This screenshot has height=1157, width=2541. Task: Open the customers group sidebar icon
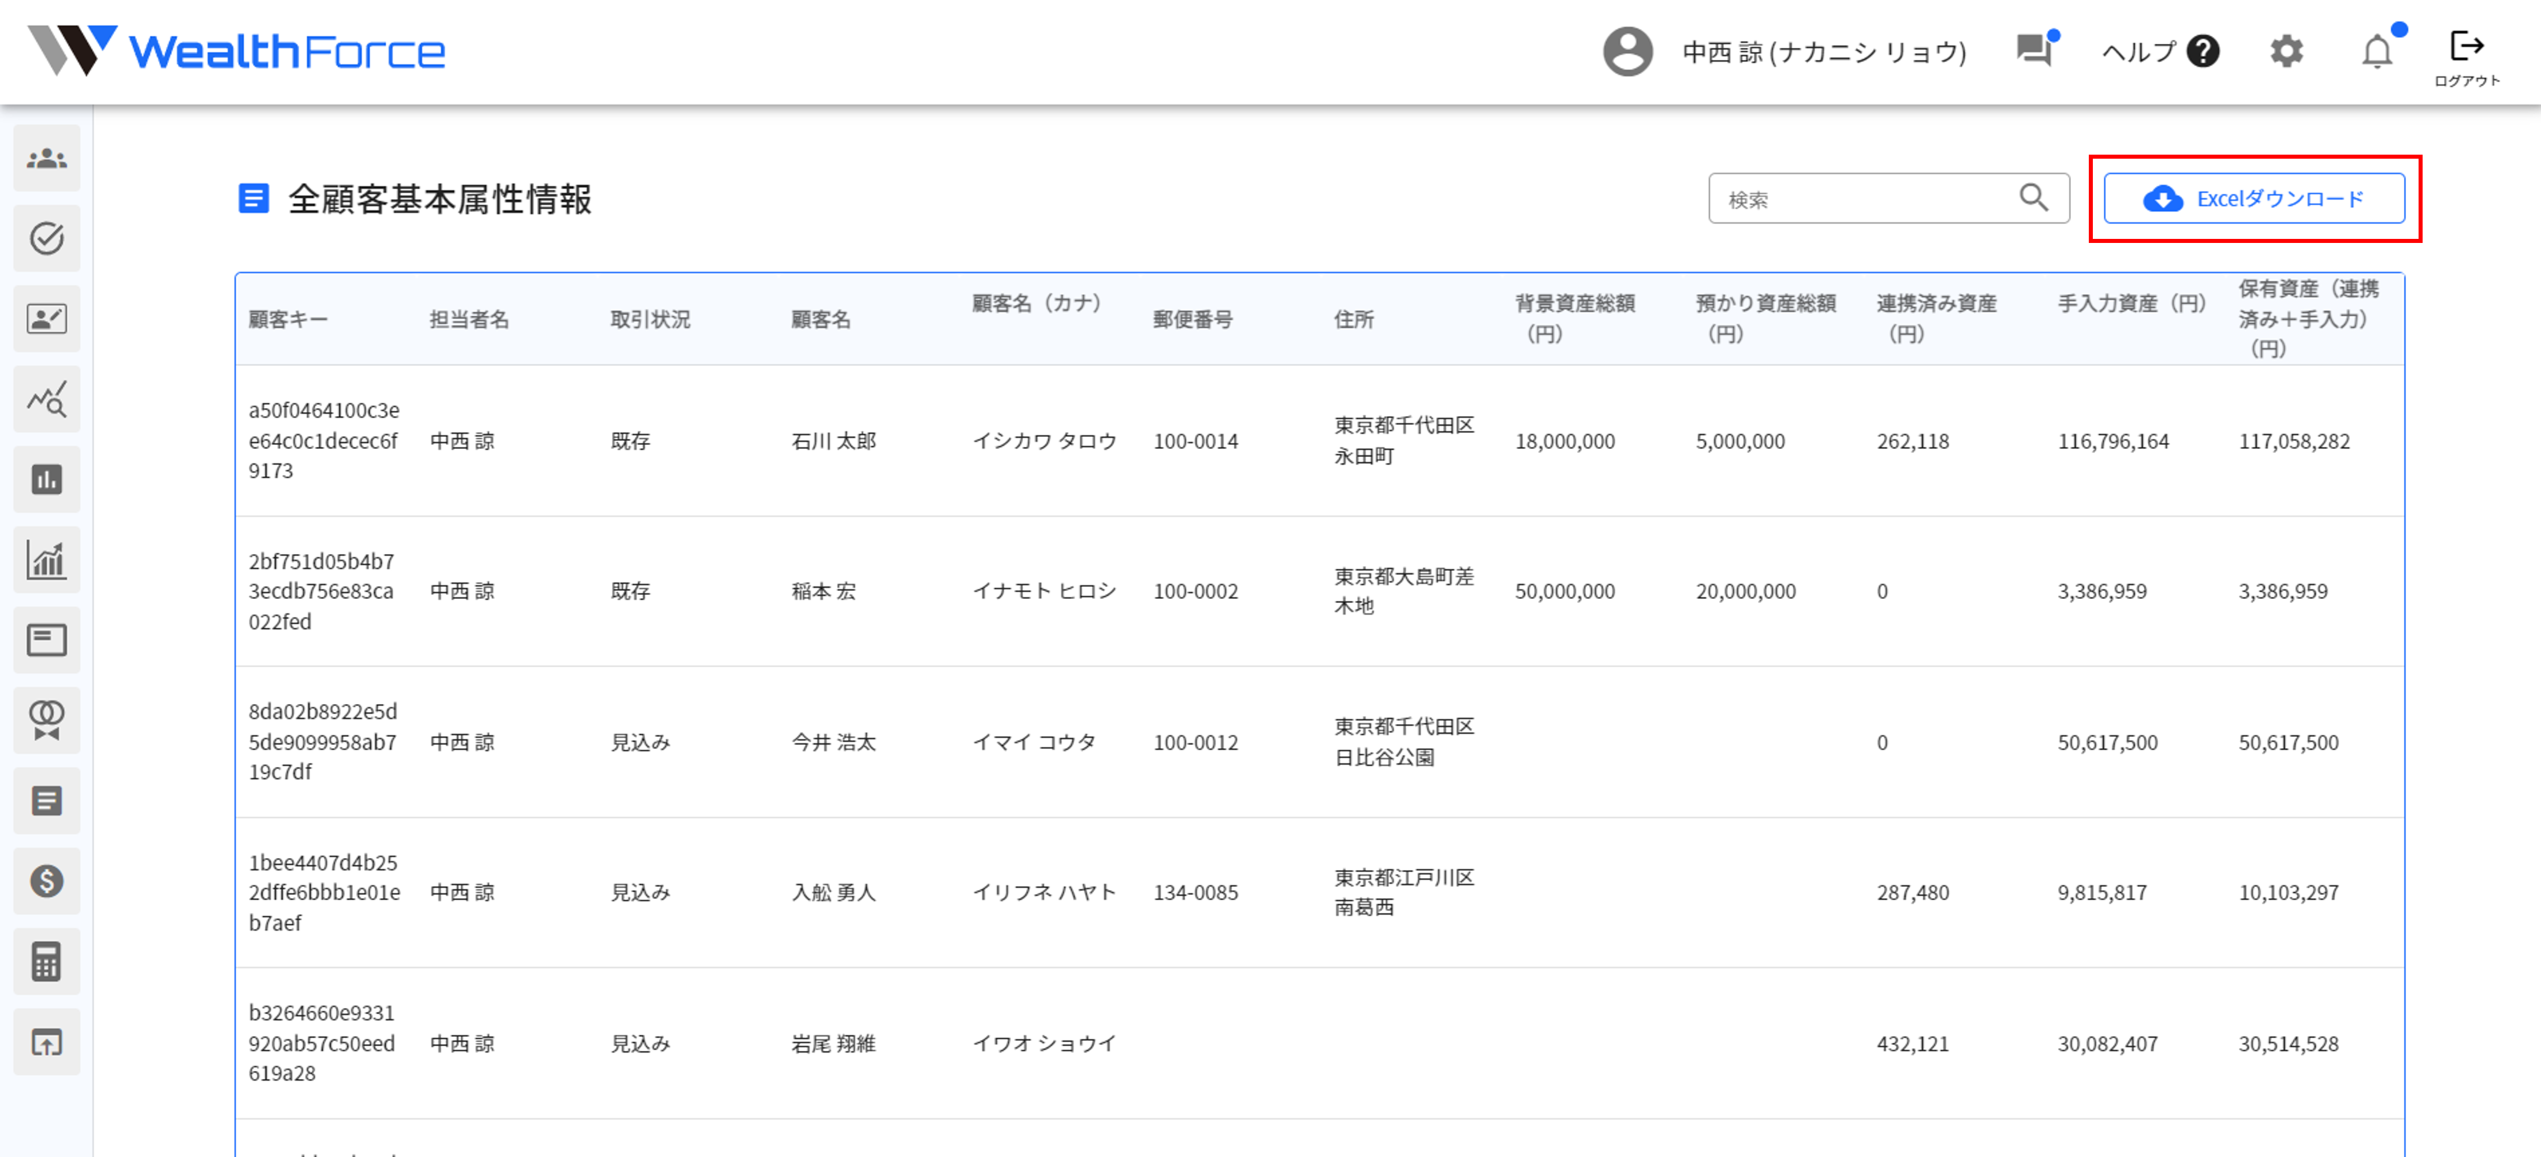coord(46,159)
